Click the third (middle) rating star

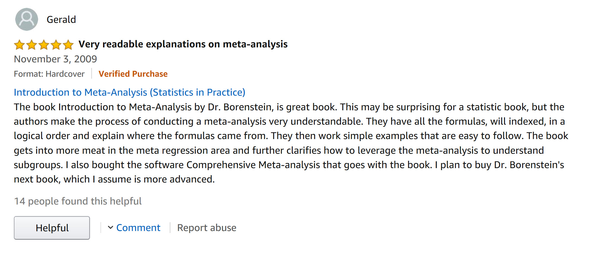tap(44, 45)
